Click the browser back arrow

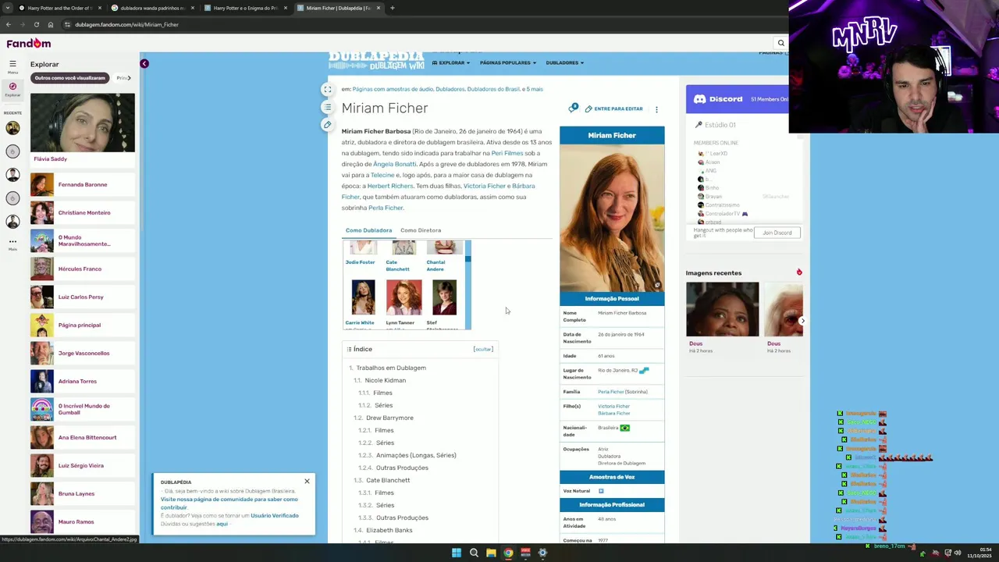pos(9,24)
